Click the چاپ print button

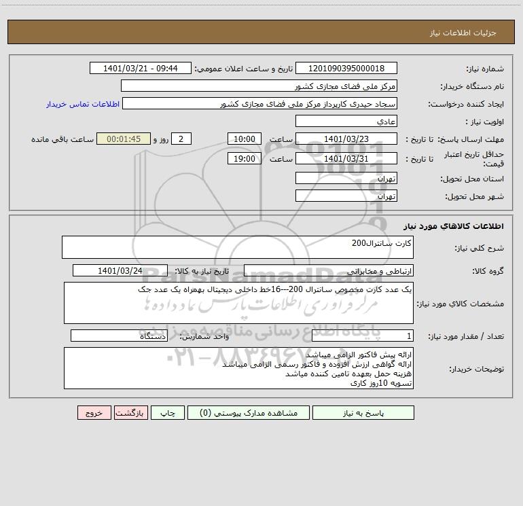(168, 412)
